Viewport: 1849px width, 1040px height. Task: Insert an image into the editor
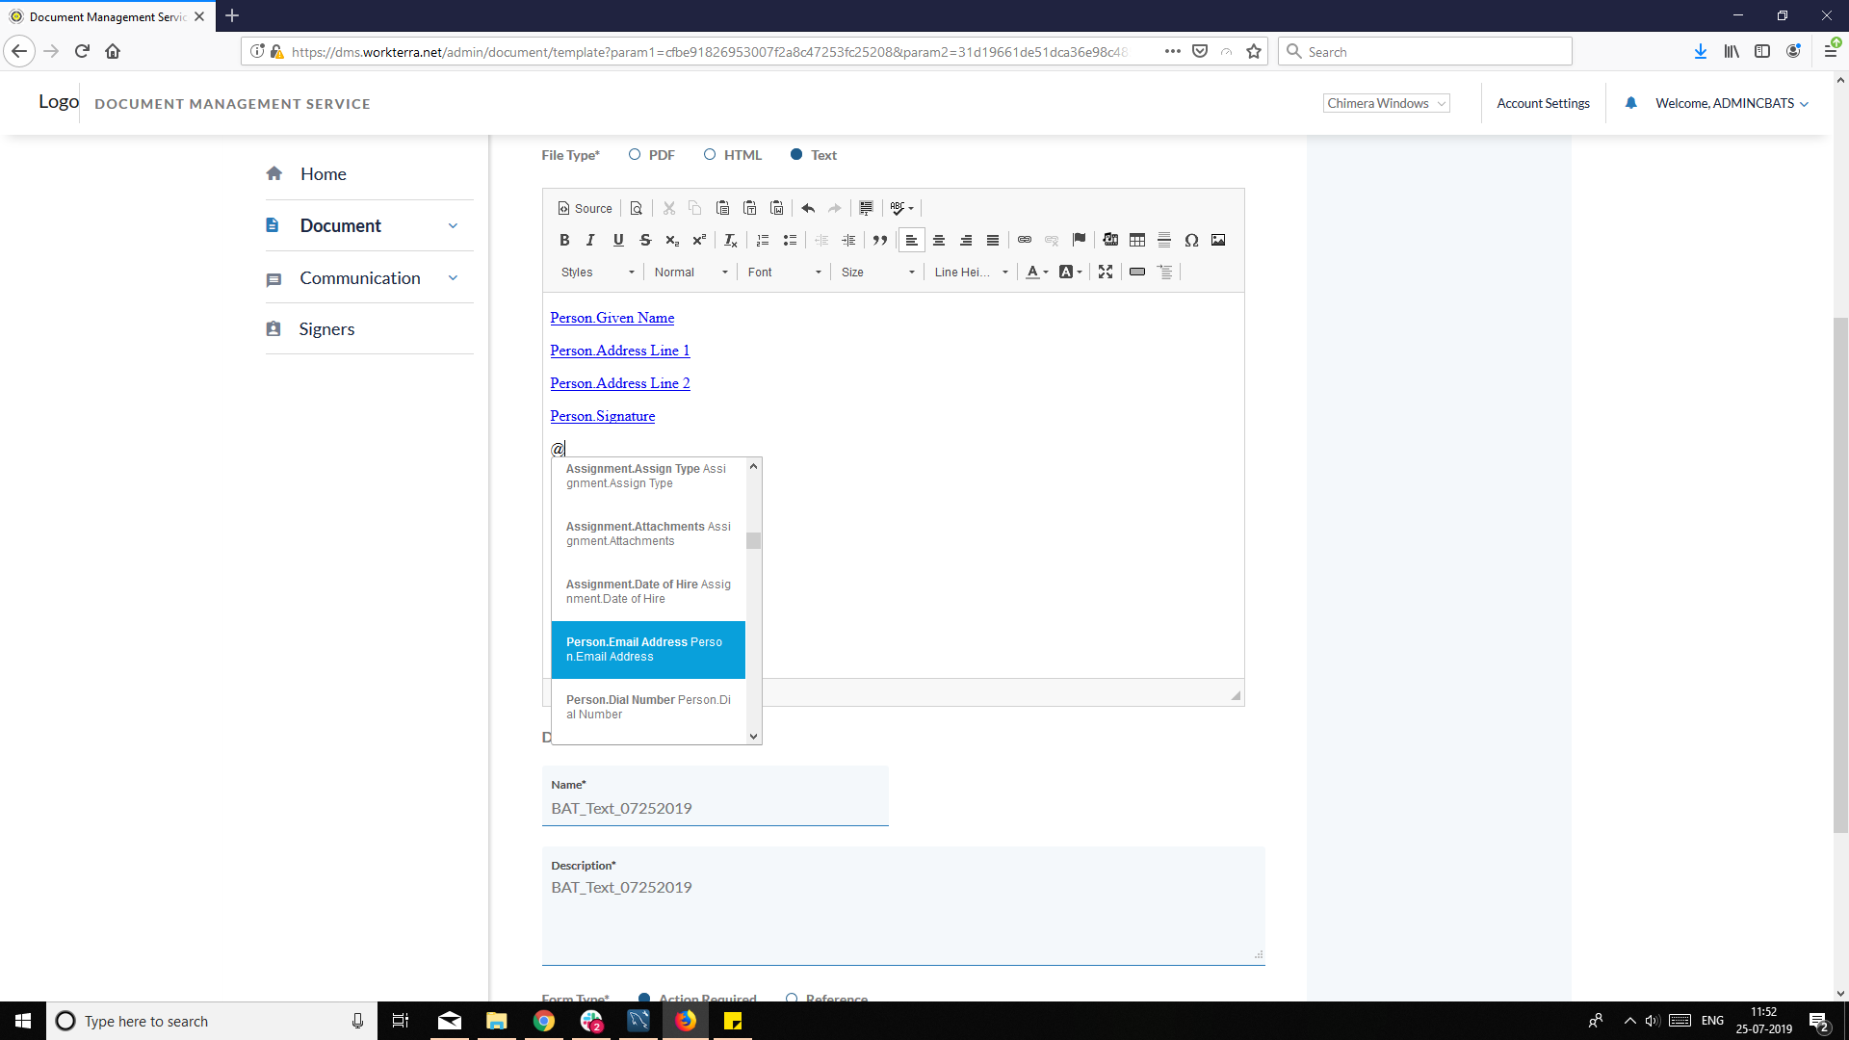point(1218,240)
